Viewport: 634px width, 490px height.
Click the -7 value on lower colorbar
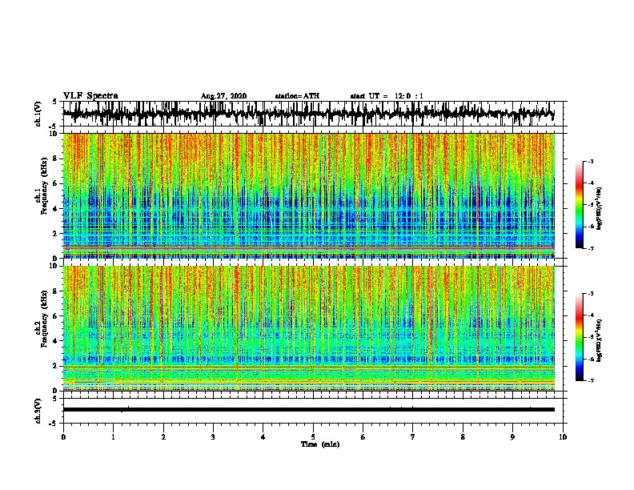point(591,380)
